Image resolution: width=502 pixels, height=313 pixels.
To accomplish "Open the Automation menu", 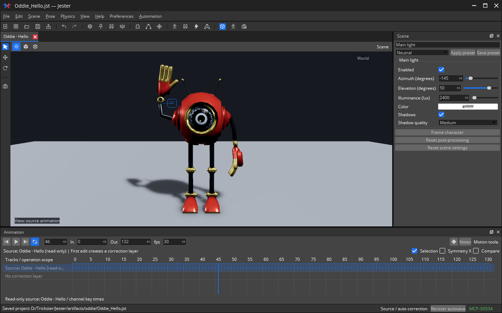I will coord(150,16).
